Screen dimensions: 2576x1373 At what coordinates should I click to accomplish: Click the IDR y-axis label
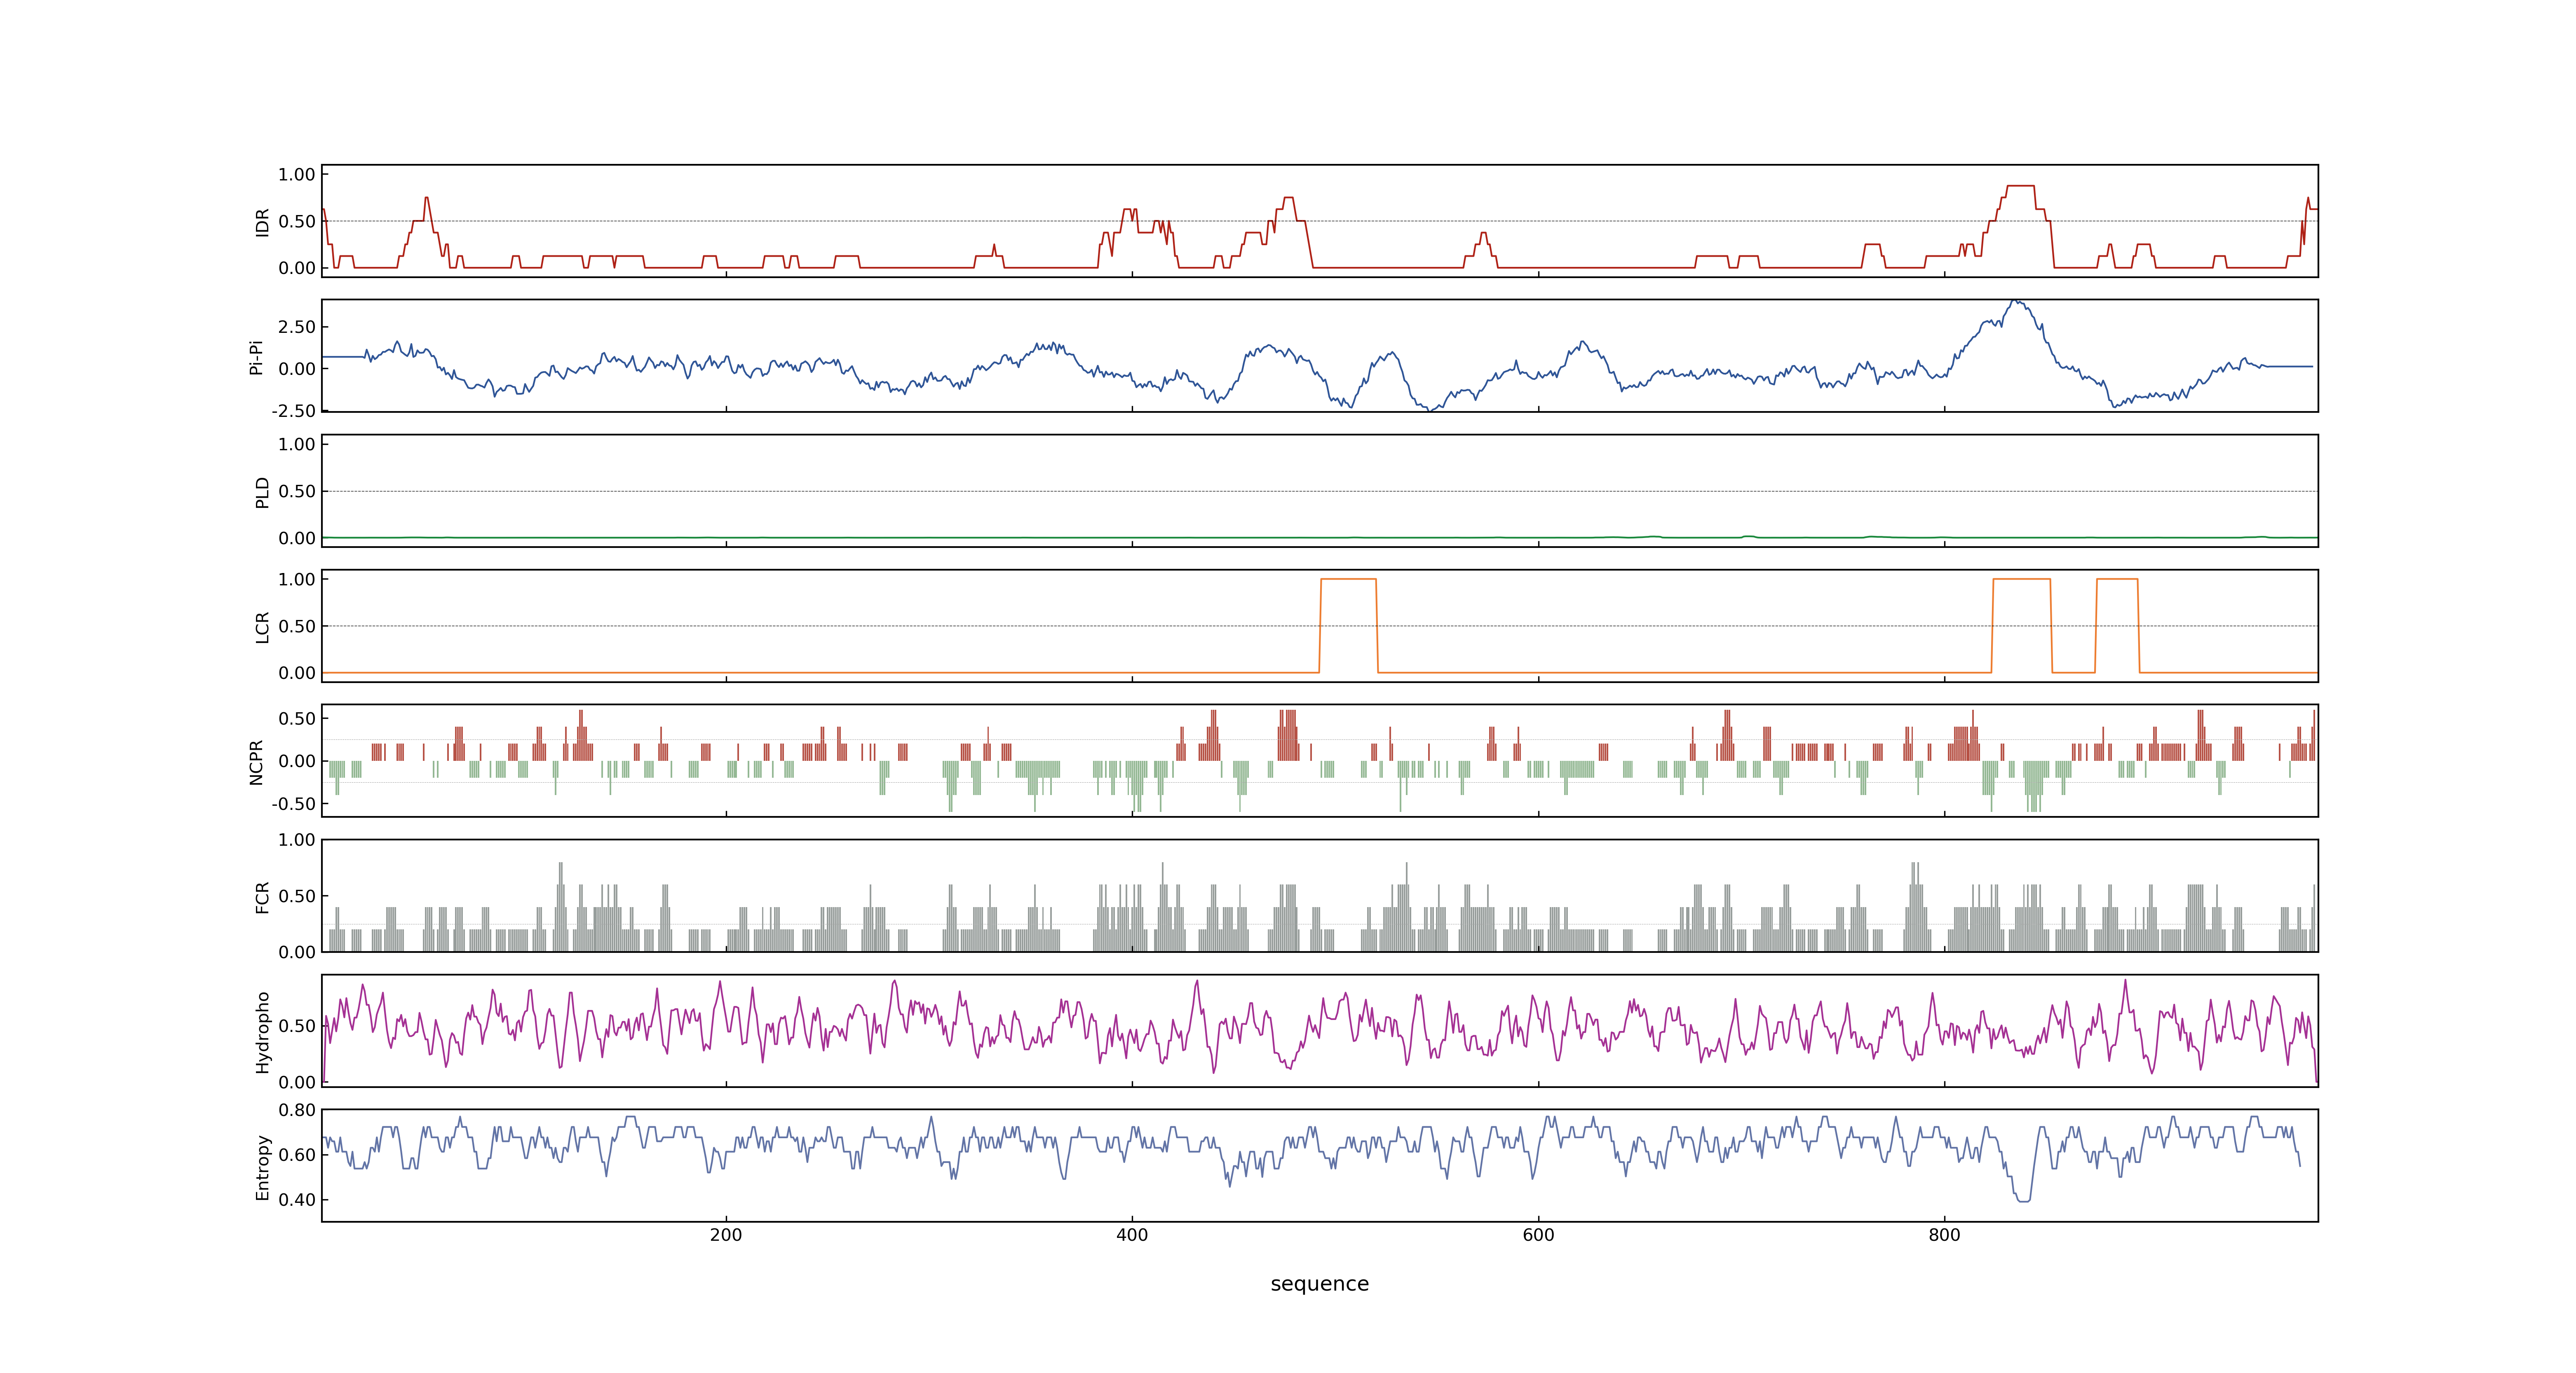(x=262, y=222)
